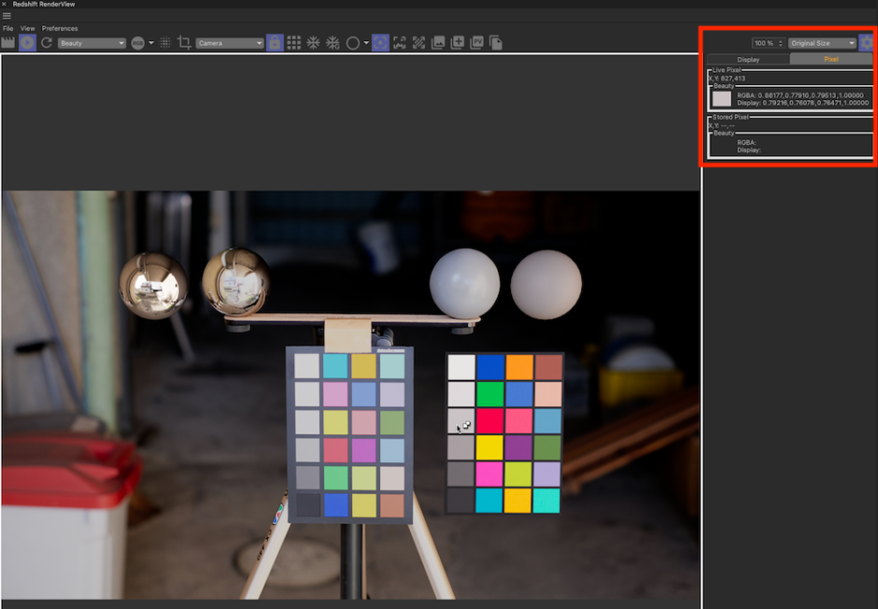This screenshot has height=609, width=878.
Task: Click the 100 % zoom stepper field
Action: click(x=769, y=43)
